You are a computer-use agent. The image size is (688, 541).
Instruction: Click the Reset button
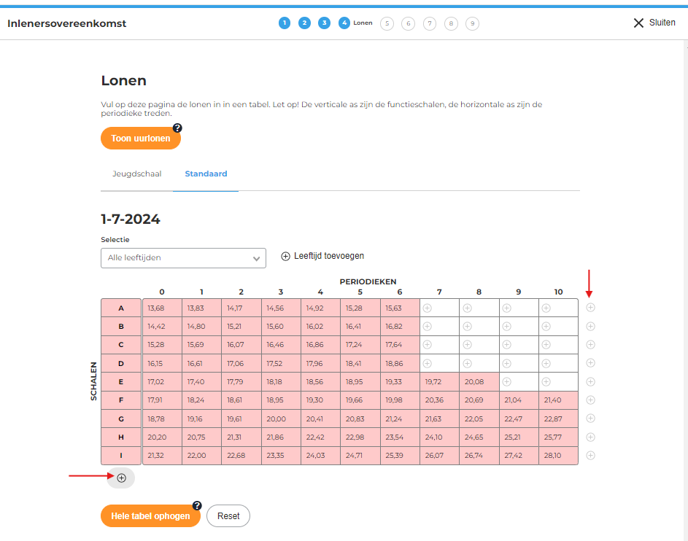coord(228,516)
